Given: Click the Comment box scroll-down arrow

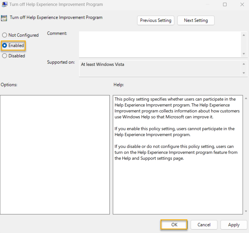Looking at the screenshot, I should 244,54.
